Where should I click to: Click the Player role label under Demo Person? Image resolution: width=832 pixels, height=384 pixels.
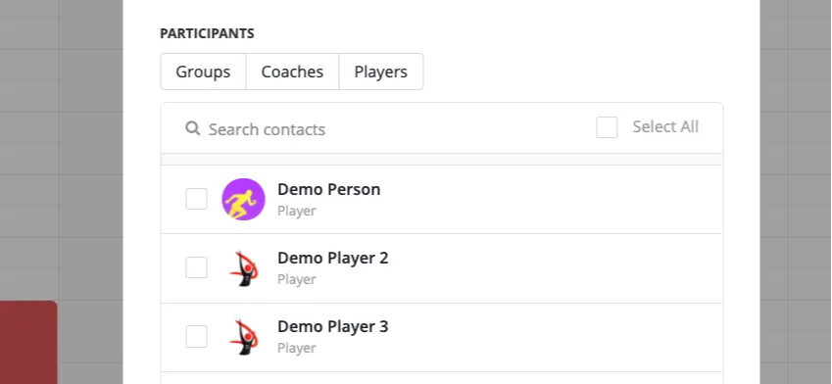click(297, 211)
